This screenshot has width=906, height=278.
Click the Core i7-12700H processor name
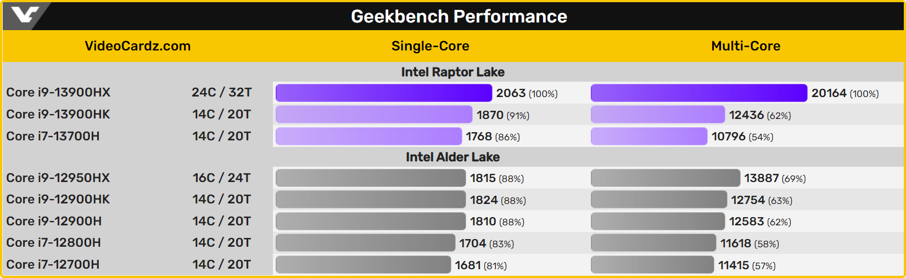53,264
